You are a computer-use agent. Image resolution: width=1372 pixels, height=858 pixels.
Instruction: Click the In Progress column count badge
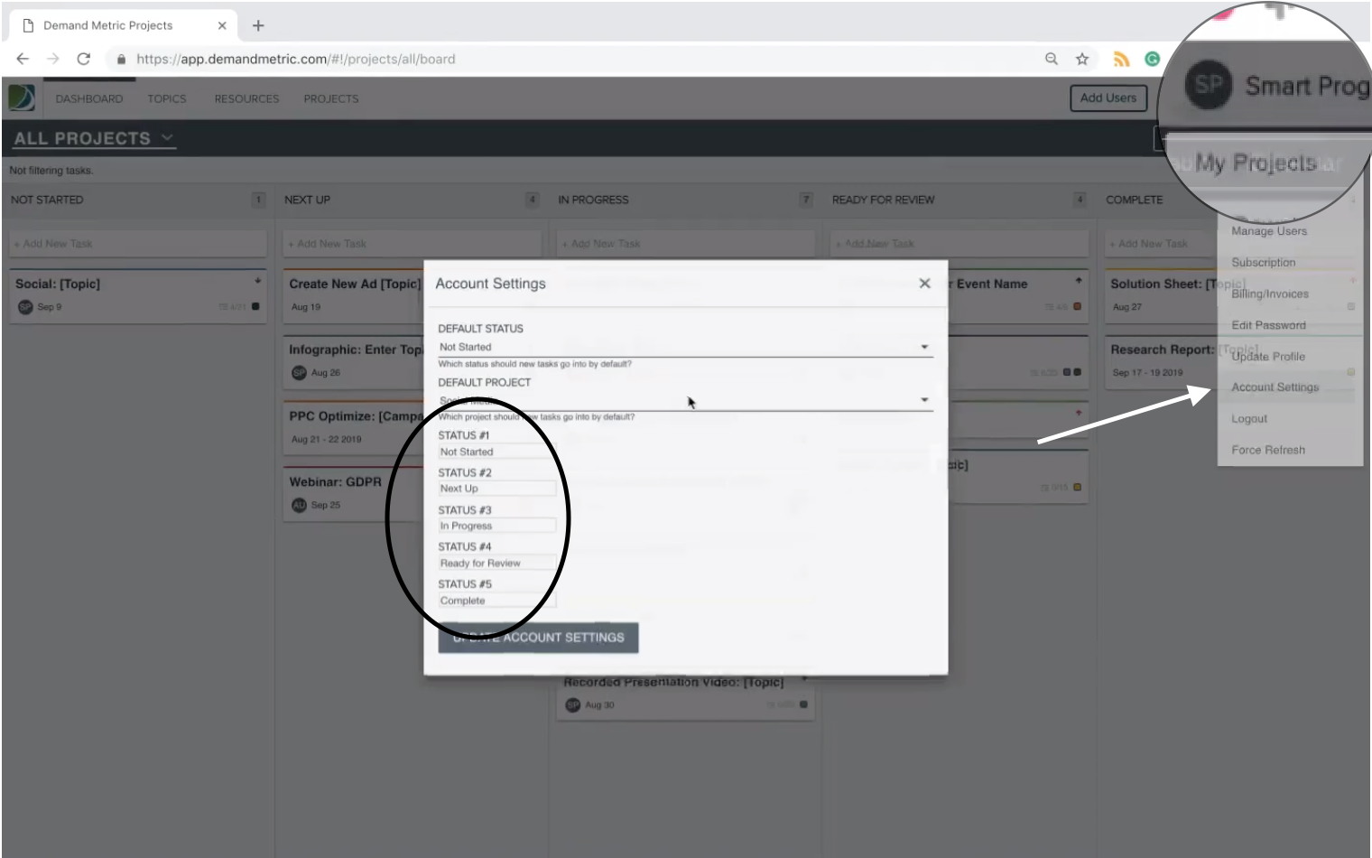806,200
